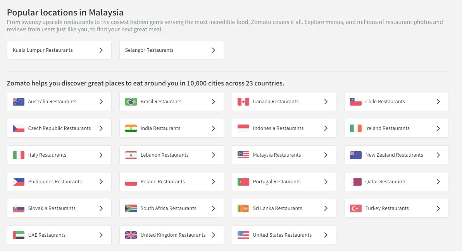Select United Kingdom Restaurants link
The height and width of the screenshot is (251, 462).
tap(171, 235)
